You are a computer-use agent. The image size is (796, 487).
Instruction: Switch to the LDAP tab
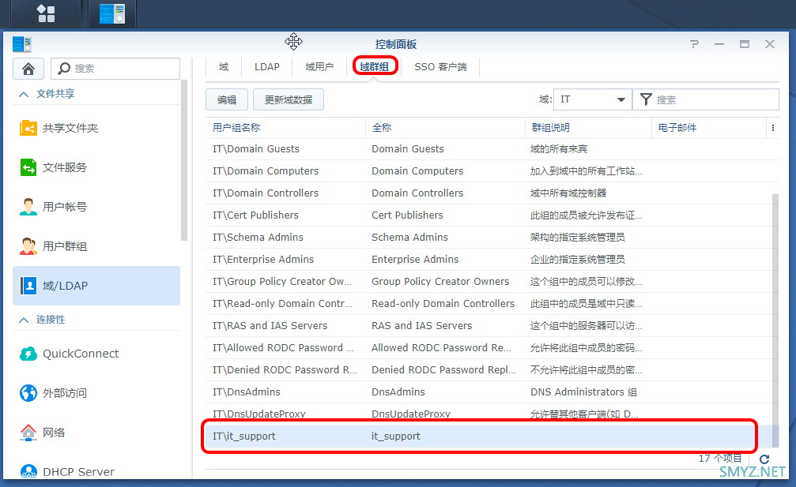pos(267,67)
